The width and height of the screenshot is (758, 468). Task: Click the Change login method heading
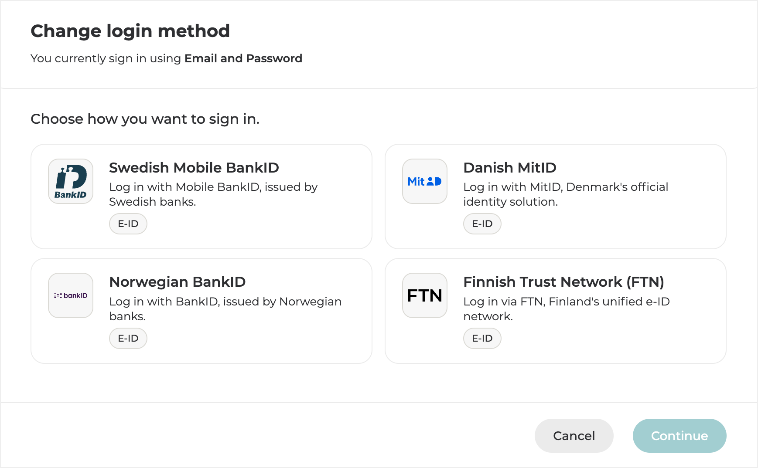[x=130, y=31]
